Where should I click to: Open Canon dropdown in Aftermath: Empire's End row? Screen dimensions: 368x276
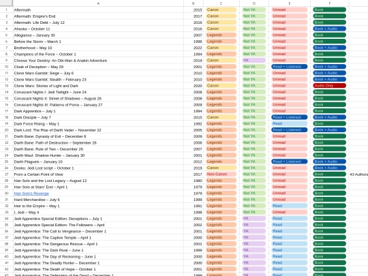pyautogui.click(x=221, y=16)
